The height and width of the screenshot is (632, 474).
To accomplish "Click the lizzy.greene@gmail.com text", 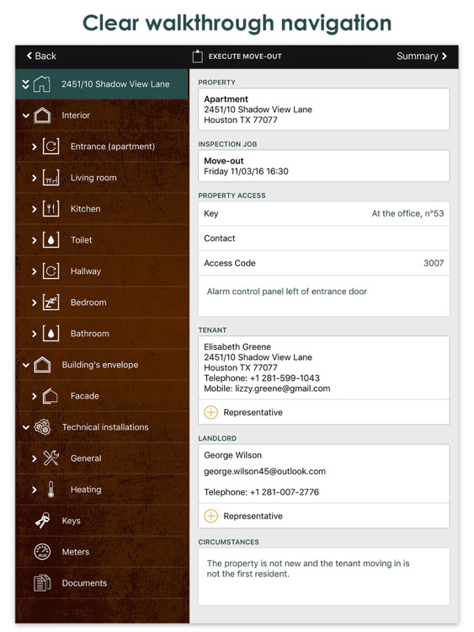I will [x=283, y=388].
